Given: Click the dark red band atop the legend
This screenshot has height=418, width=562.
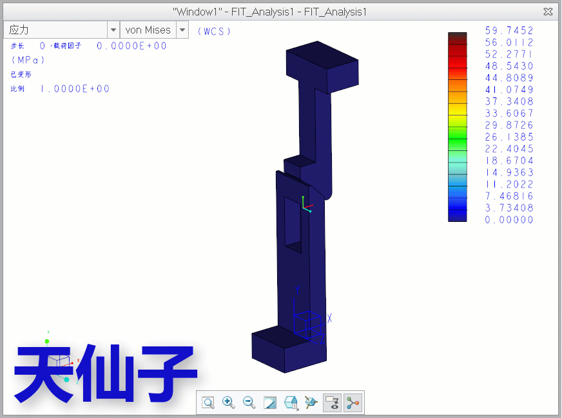Looking at the screenshot, I should (457, 37).
